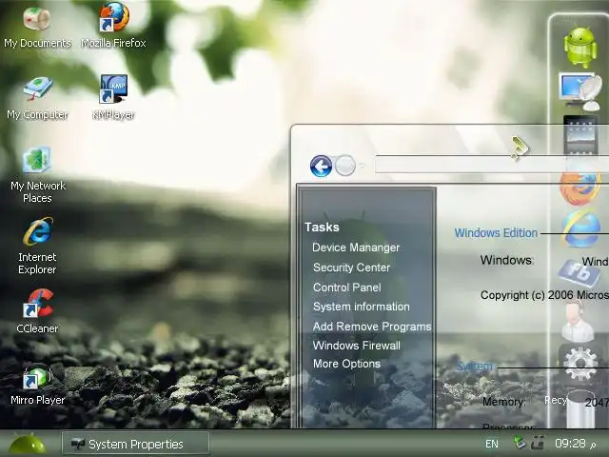The height and width of the screenshot is (457, 609).
Task: Open the settings gear dock icon
Action: pos(580,364)
